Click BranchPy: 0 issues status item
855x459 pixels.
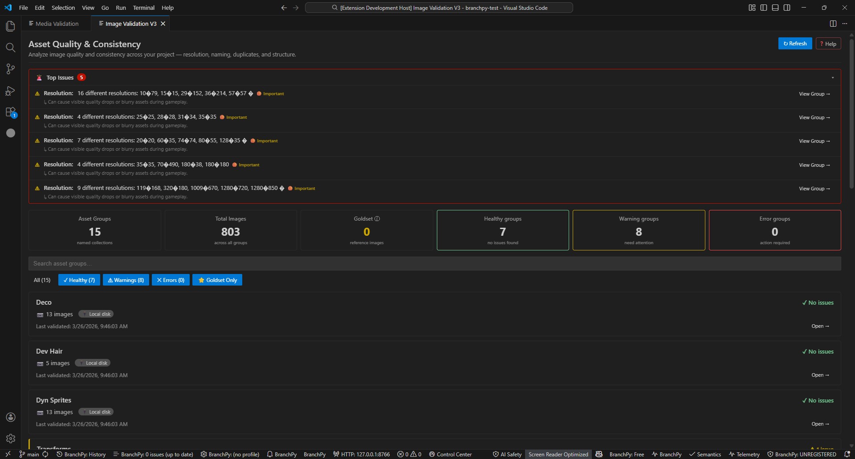(153, 454)
